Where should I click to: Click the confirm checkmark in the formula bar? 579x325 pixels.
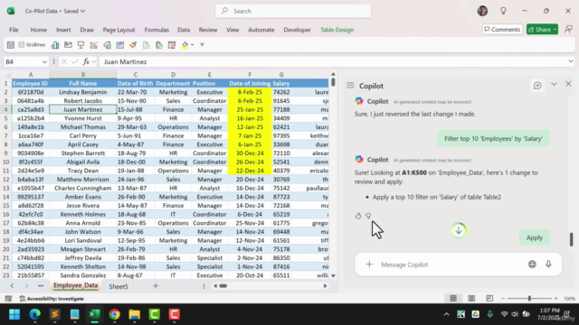(x=75, y=61)
